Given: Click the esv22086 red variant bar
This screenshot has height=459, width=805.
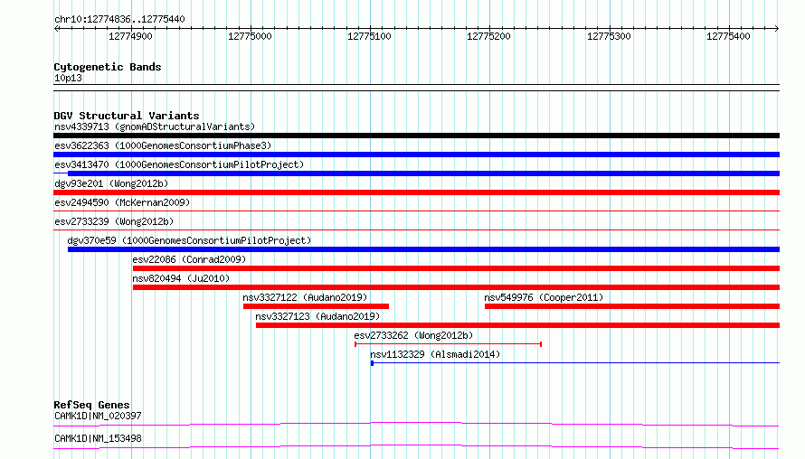Looking at the screenshot, I should pyautogui.click(x=456, y=268).
